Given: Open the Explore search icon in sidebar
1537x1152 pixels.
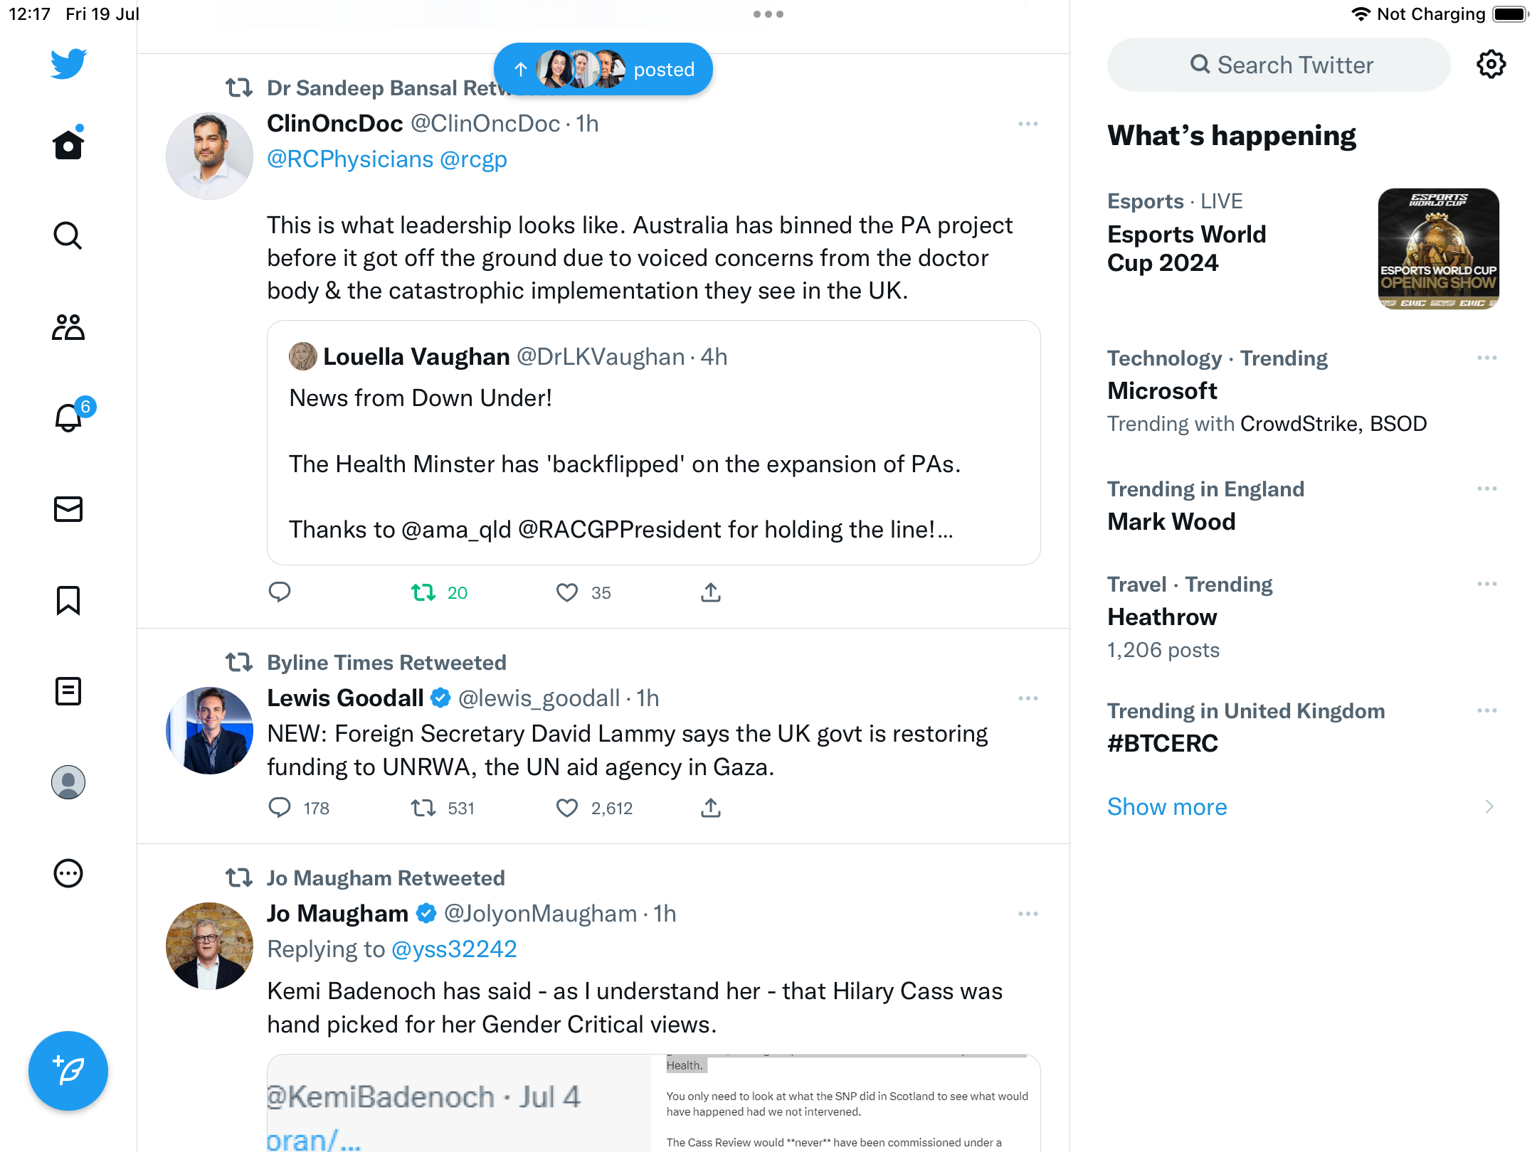Looking at the screenshot, I should point(68,236).
